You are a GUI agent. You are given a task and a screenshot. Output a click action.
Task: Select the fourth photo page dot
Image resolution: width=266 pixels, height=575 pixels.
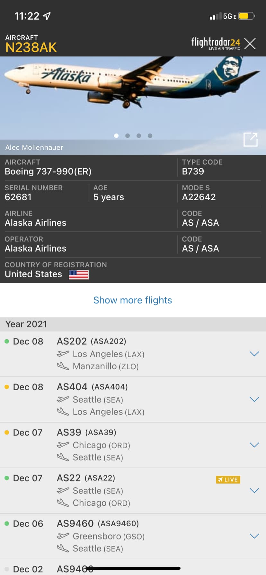pyautogui.click(x=150, y=136)
